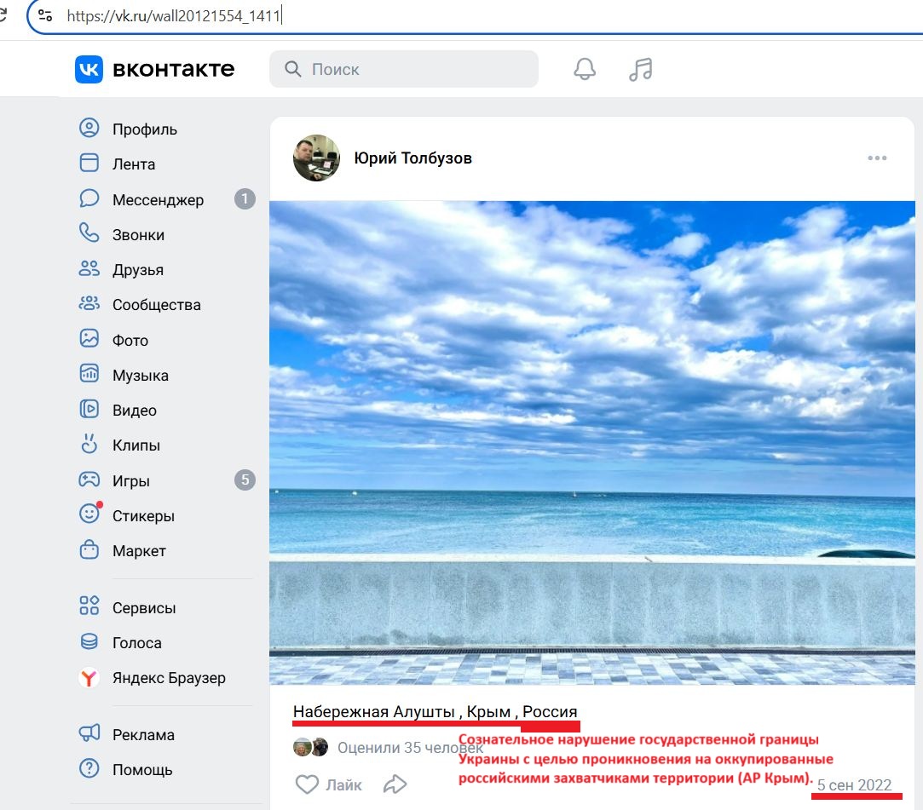
Task: Open notifications bell icon
Action: [585, 69]
